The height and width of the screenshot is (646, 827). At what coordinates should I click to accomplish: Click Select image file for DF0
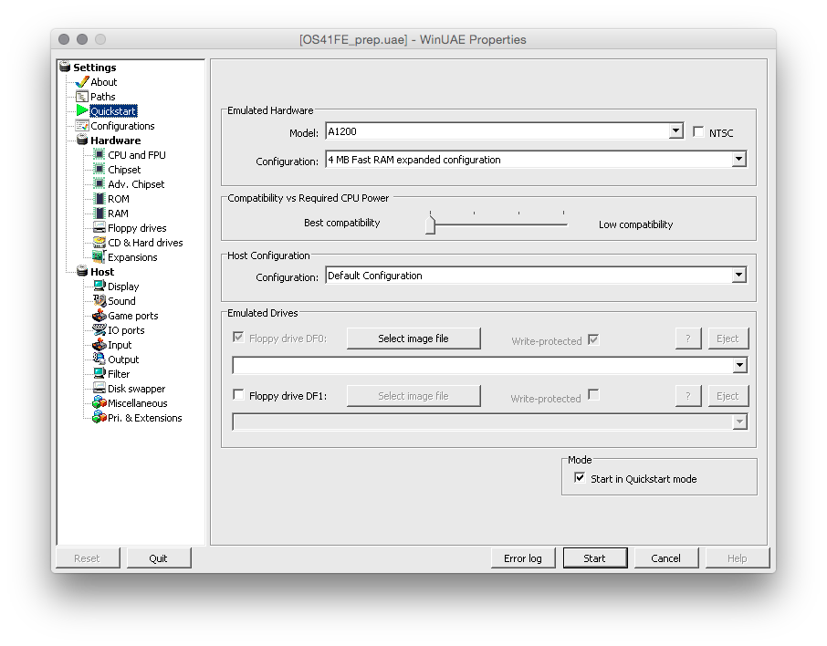(x=413, y=339)
